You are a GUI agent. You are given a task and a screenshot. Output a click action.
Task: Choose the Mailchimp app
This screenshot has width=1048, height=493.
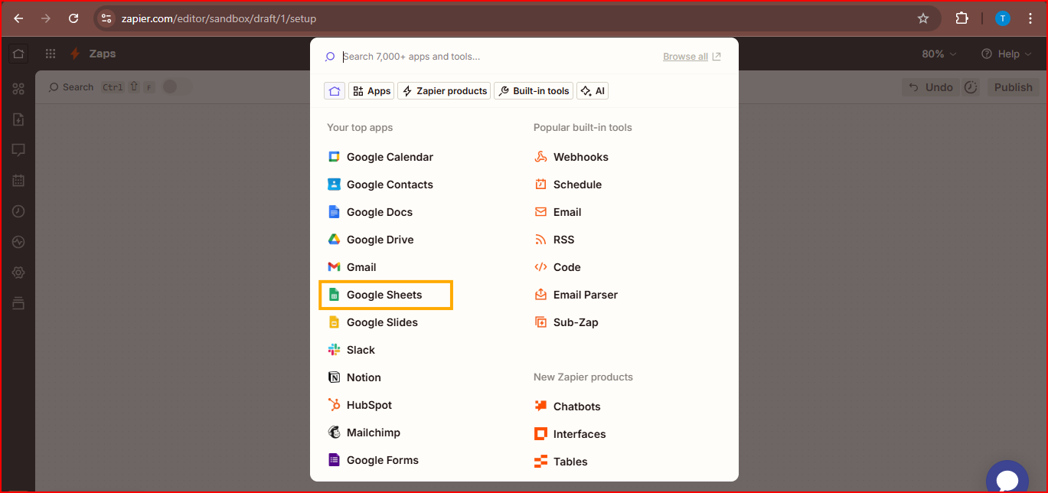tap(364, 433)
